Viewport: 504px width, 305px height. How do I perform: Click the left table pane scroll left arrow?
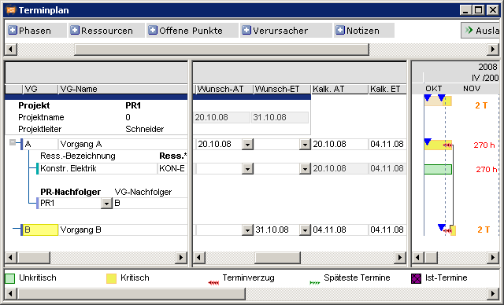coord(11,257)
